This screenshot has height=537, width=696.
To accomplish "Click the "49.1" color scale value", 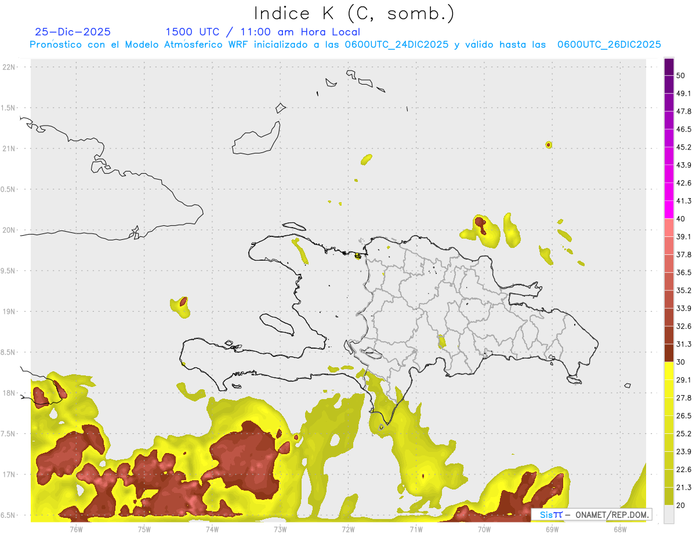I will (684, 94).
